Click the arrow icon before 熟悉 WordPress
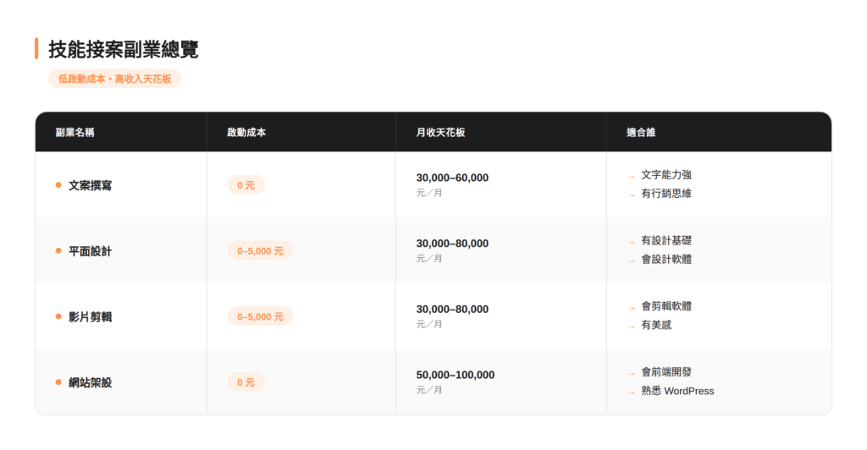Viewport: 867px width, 450px height. (x=632, y=392)
